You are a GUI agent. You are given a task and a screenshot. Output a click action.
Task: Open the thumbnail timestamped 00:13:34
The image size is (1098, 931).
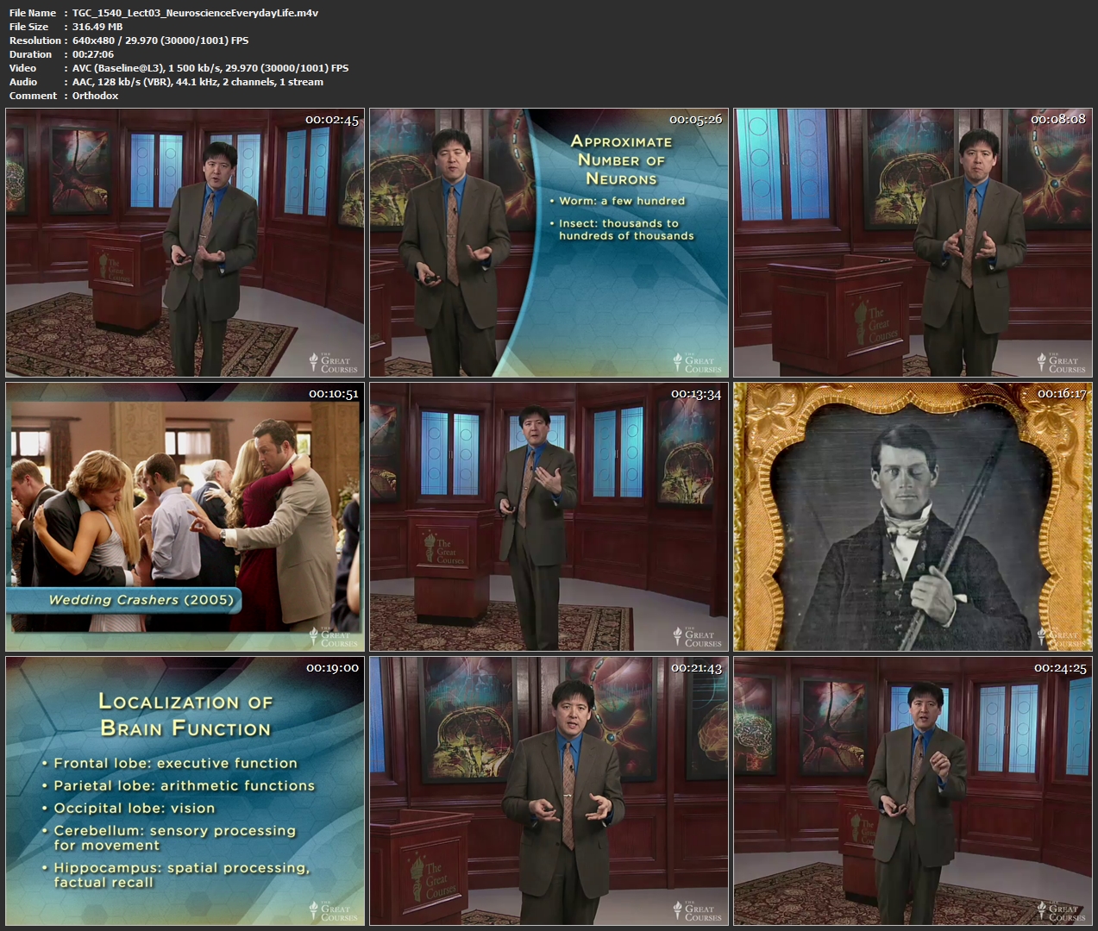[x=549, y=516]
